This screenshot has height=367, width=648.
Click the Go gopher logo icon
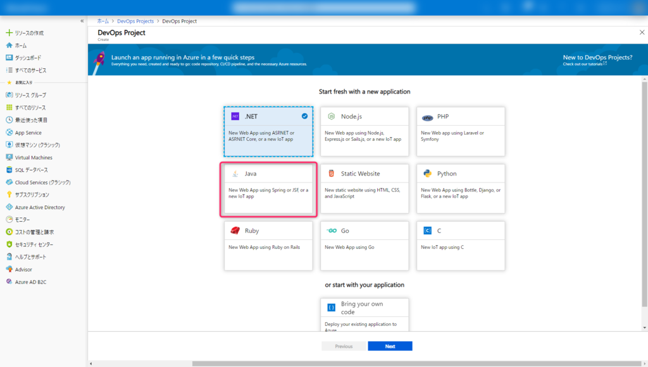[x=332, y=231]
